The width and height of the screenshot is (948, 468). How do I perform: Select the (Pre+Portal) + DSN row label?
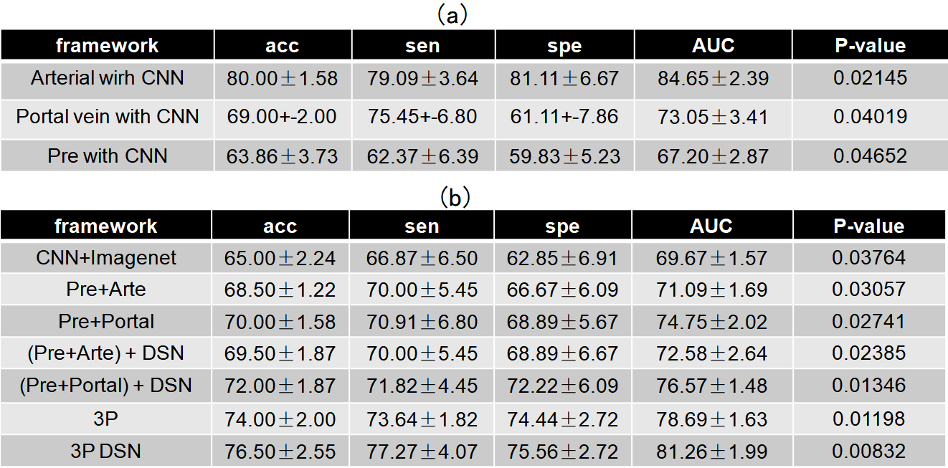click(x=106, y=386)
